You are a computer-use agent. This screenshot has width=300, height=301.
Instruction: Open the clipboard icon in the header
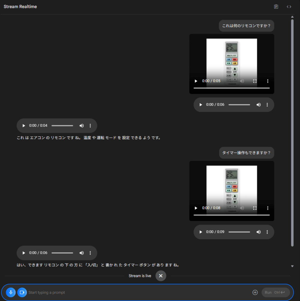(276, 6)
